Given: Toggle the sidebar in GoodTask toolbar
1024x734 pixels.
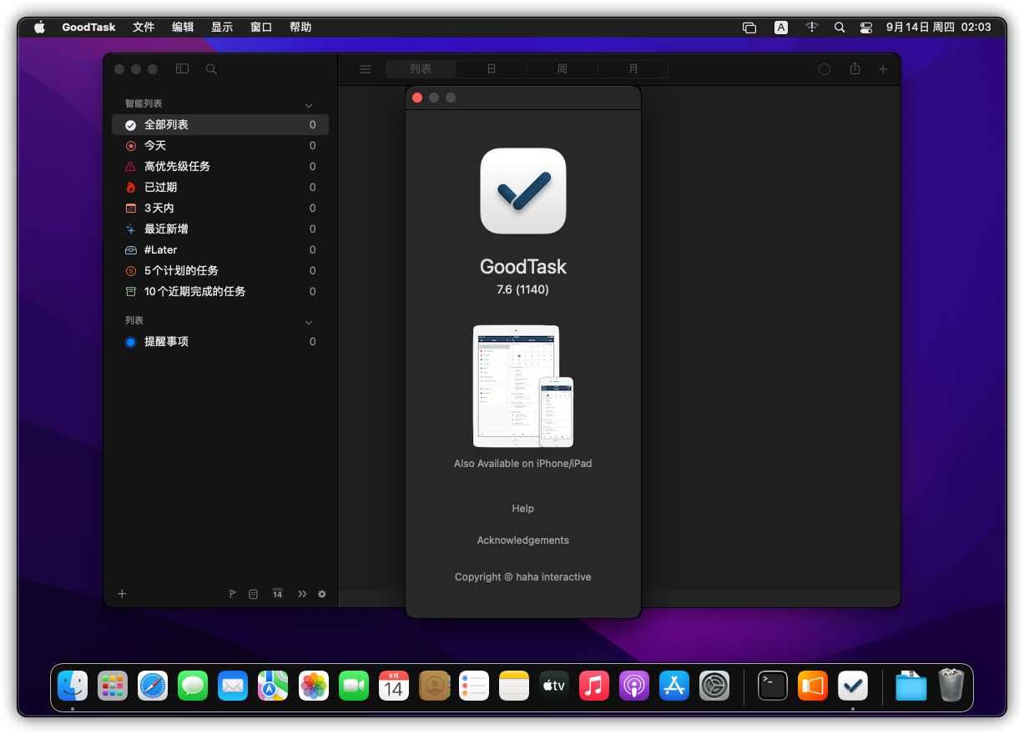Looking at the screenshot, I should (x=182, y=69).
